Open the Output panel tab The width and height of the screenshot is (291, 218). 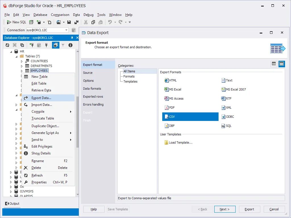tap(13, 204)
